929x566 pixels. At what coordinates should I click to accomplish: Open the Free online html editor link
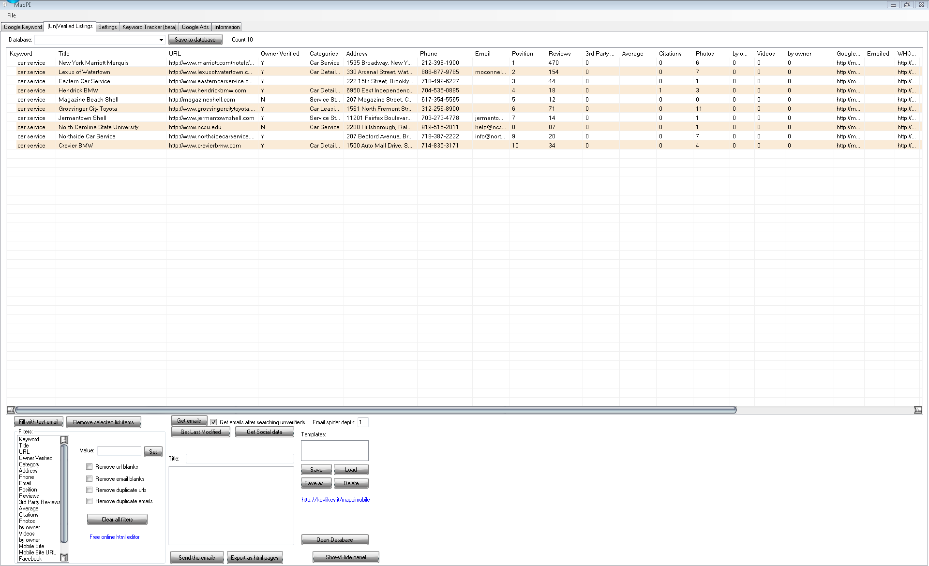[x=115, y=537]
